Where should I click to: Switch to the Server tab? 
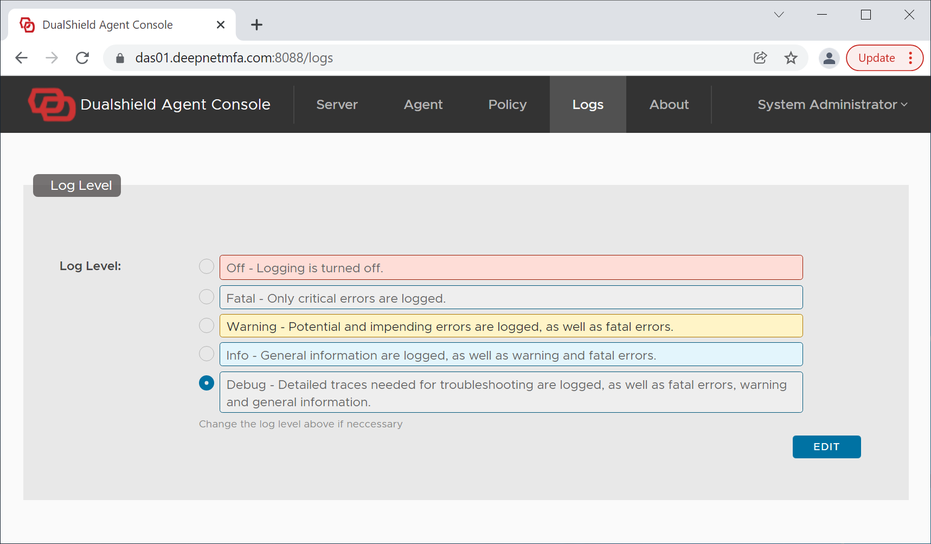tap(337, 105)
